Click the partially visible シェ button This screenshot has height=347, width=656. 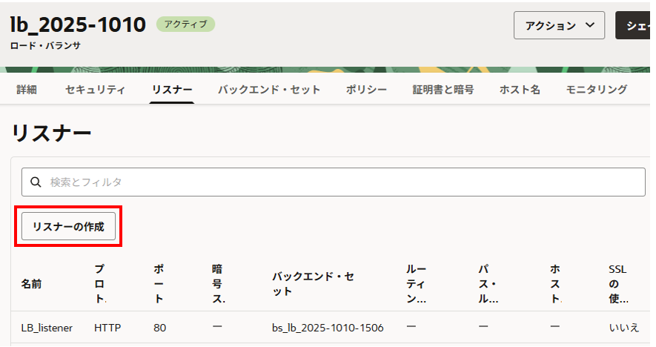[635, 25]
